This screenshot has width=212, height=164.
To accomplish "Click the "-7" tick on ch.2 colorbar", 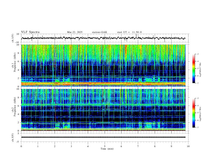I will (x=198, y=128).
